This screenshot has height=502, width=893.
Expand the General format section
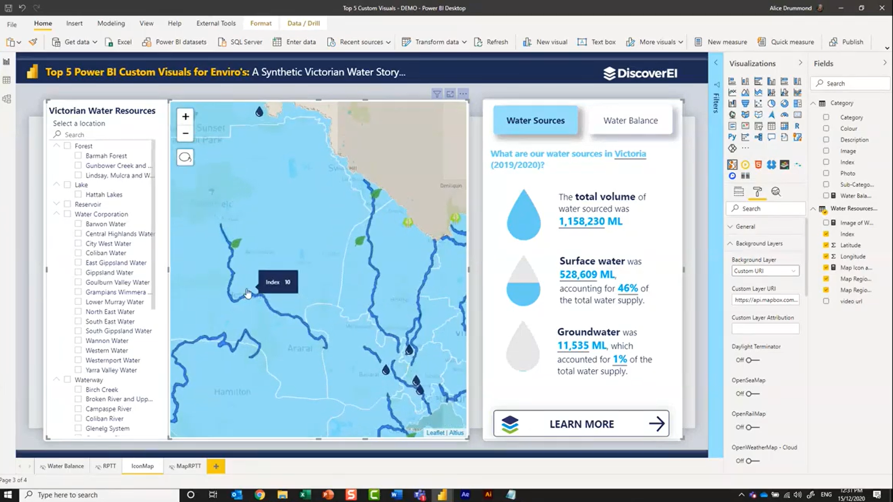point(730,227)
